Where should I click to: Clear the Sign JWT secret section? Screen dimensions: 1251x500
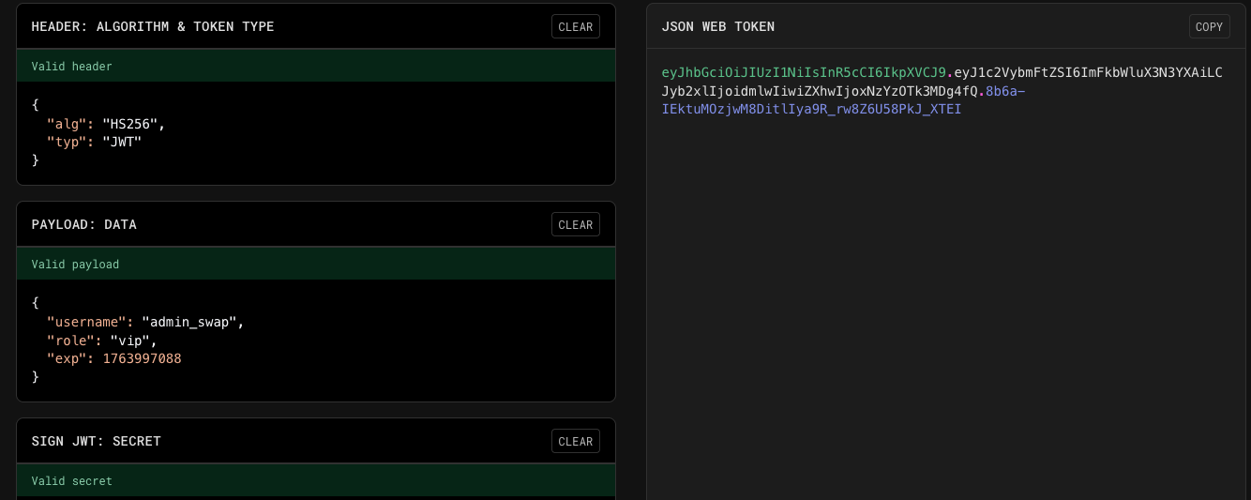click(575, 442)
